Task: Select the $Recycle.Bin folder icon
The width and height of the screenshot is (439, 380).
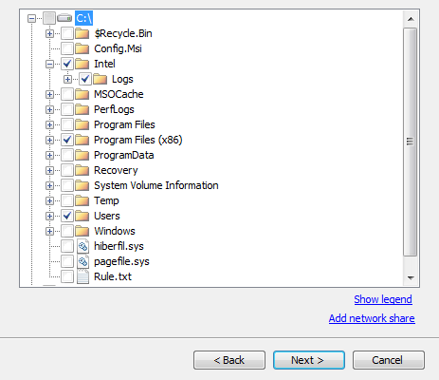Action: (82, 33)
